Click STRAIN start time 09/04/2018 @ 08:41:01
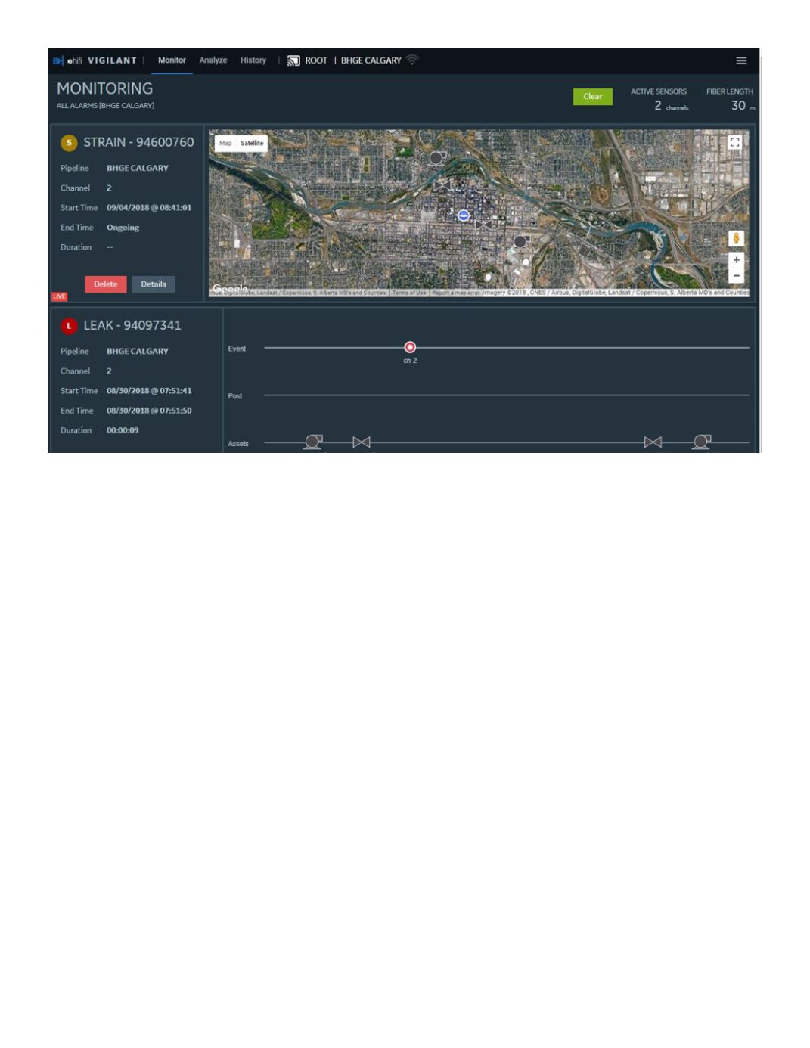 [149, 208]
